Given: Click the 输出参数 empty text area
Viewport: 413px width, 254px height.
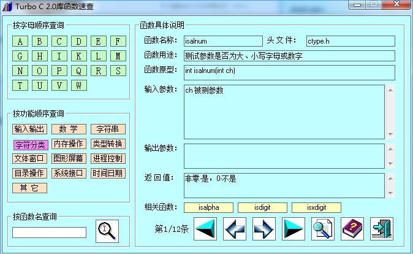Looking at the screenshot, I should pos(284,156).
